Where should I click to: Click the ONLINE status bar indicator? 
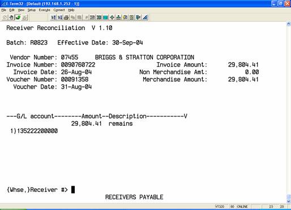tap(242, 207)
